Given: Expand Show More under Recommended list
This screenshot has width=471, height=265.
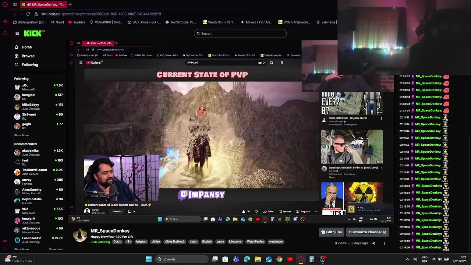Looking at the screenshot, I should pos(21,249).
